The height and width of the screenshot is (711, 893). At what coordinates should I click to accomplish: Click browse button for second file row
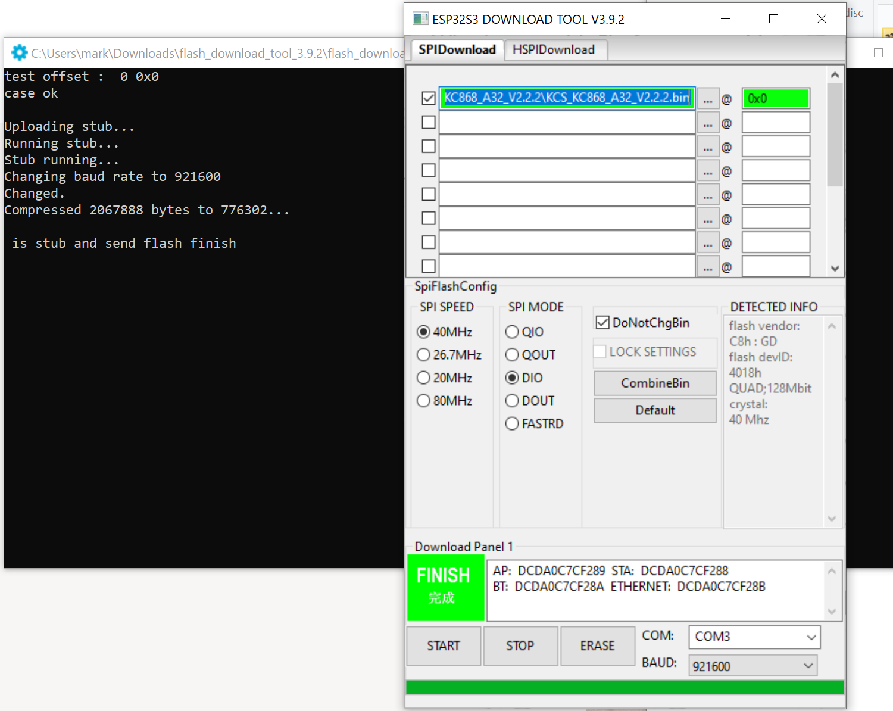707,123
